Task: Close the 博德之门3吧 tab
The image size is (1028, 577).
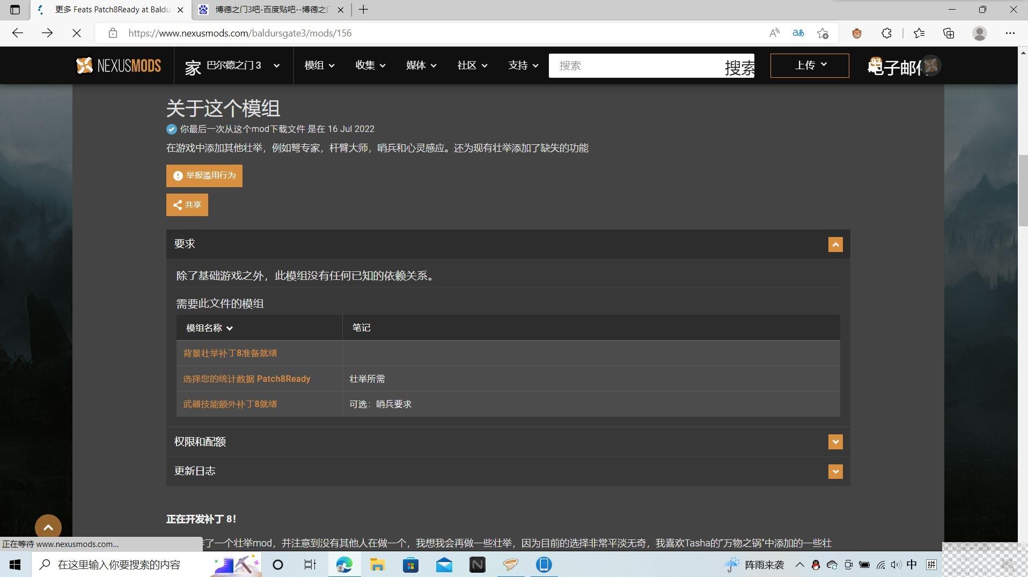Action: pos(341,10)
